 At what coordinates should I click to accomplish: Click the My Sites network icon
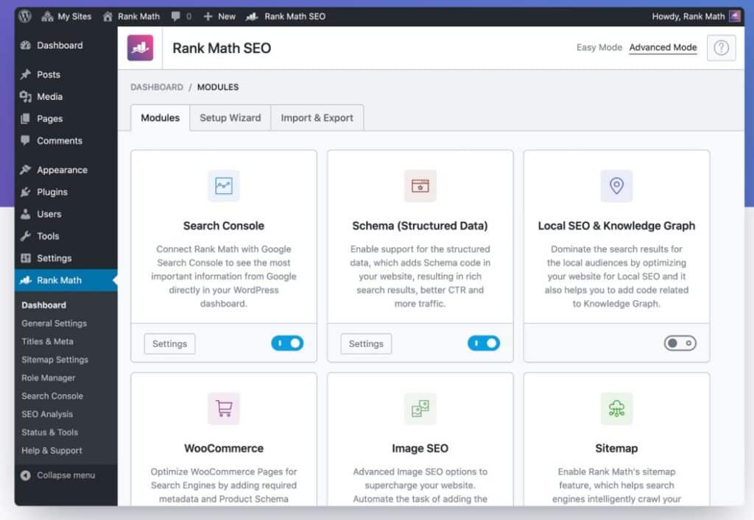[47, 16]
